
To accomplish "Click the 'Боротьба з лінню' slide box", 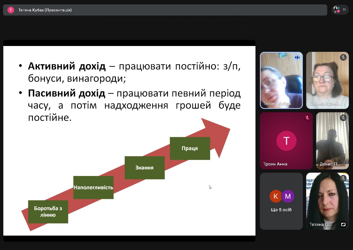I will click(x=48, y=211).
